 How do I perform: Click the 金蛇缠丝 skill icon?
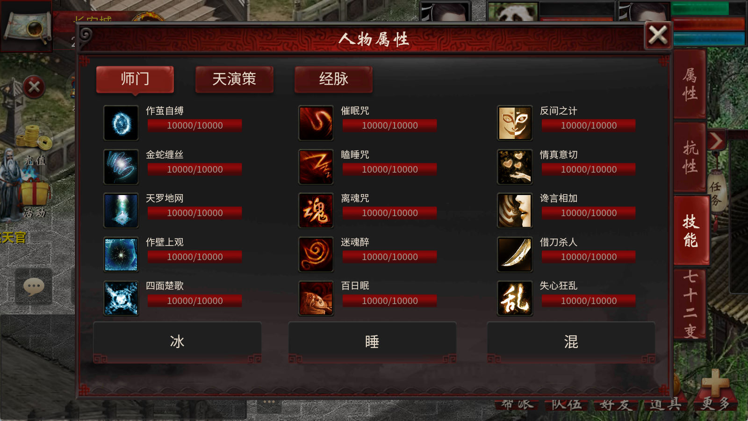(x=121, y=167)
